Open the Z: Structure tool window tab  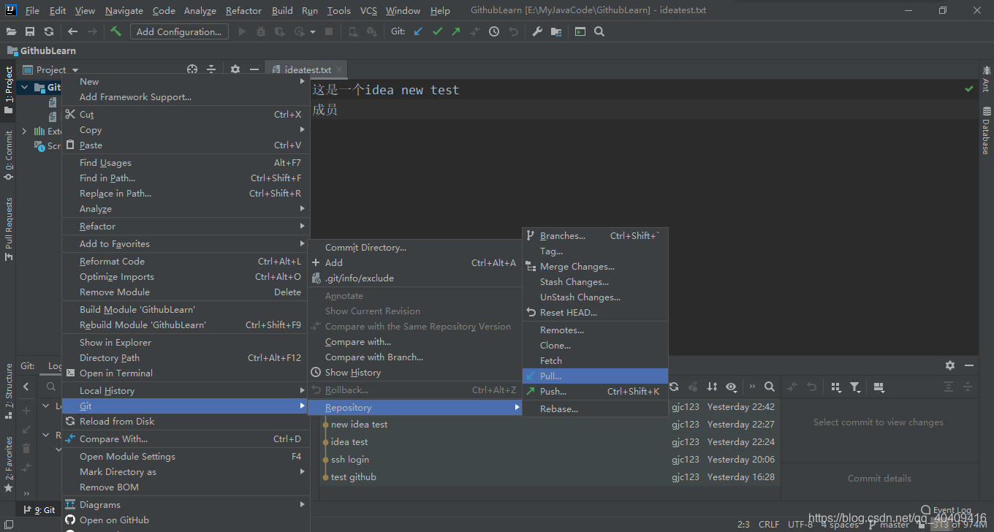click(x=9, y=390)
